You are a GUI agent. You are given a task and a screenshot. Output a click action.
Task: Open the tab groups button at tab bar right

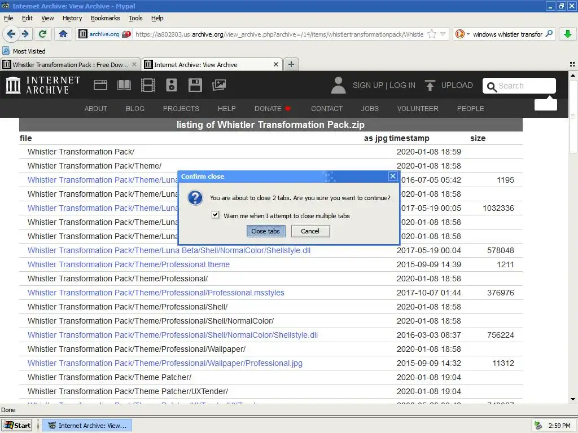click(x=572, y=64)
